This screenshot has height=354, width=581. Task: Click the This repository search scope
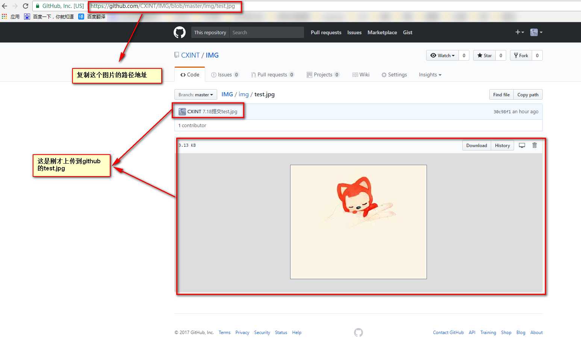point(210,32)
